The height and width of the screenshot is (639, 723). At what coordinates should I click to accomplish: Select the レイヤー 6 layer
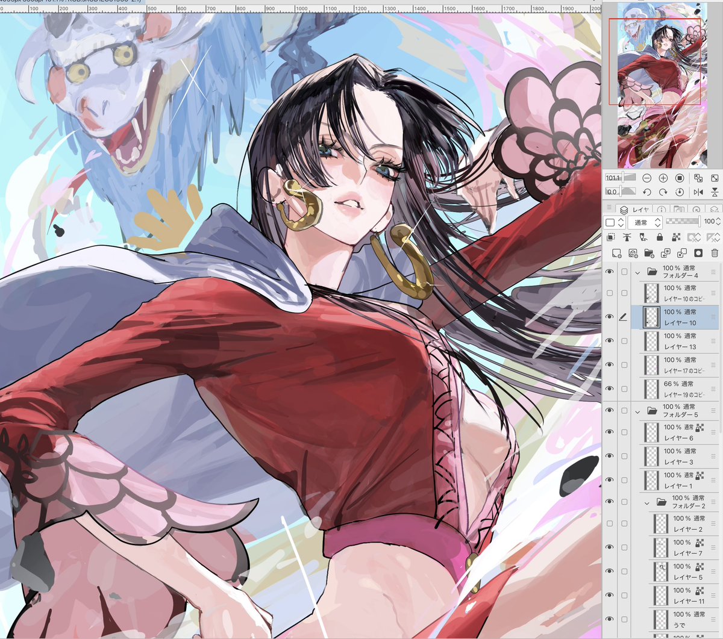pyautogui.click(x=675, y=432)
